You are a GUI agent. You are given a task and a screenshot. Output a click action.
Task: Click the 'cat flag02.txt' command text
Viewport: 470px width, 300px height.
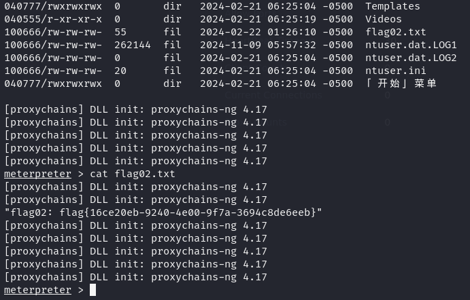[x=133, y=174]
